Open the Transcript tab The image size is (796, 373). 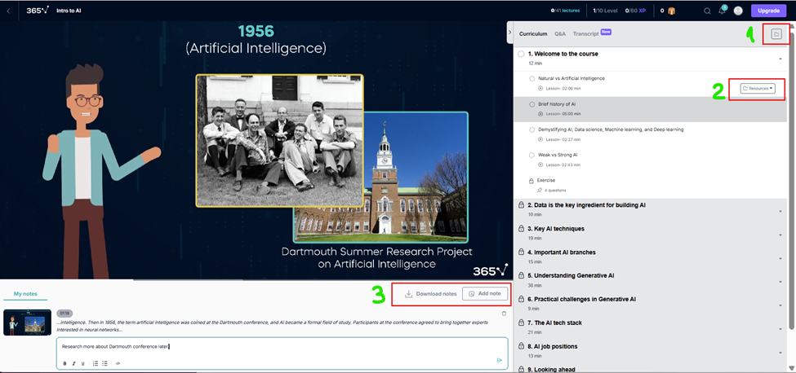(x=585, y=34)
